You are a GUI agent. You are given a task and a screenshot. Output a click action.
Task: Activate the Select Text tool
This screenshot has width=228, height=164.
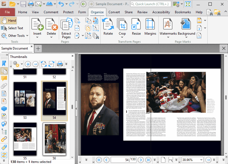(12, 28)
